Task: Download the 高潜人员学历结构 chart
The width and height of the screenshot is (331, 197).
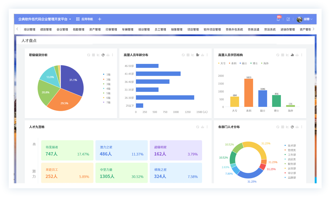Action: coord(297,55)
